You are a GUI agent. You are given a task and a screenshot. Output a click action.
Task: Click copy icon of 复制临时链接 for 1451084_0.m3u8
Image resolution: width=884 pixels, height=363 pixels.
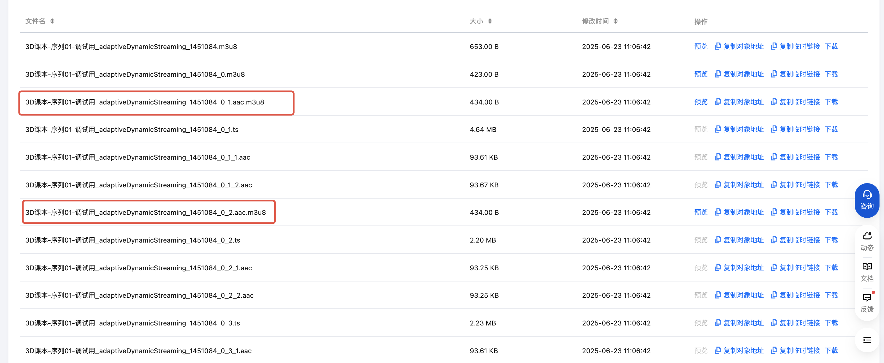point(774,74)
